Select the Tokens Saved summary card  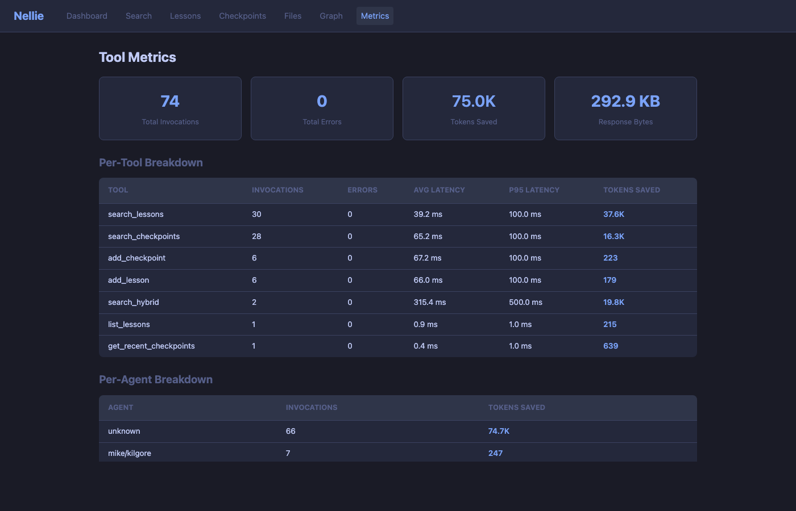tap(474, 108)
